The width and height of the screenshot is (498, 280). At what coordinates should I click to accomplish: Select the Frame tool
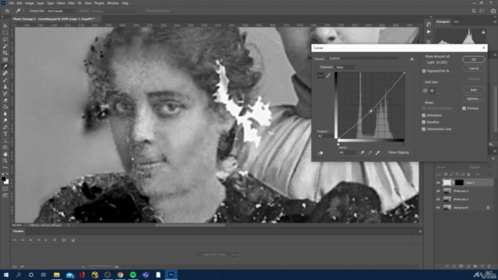click(x=5, y=60)
